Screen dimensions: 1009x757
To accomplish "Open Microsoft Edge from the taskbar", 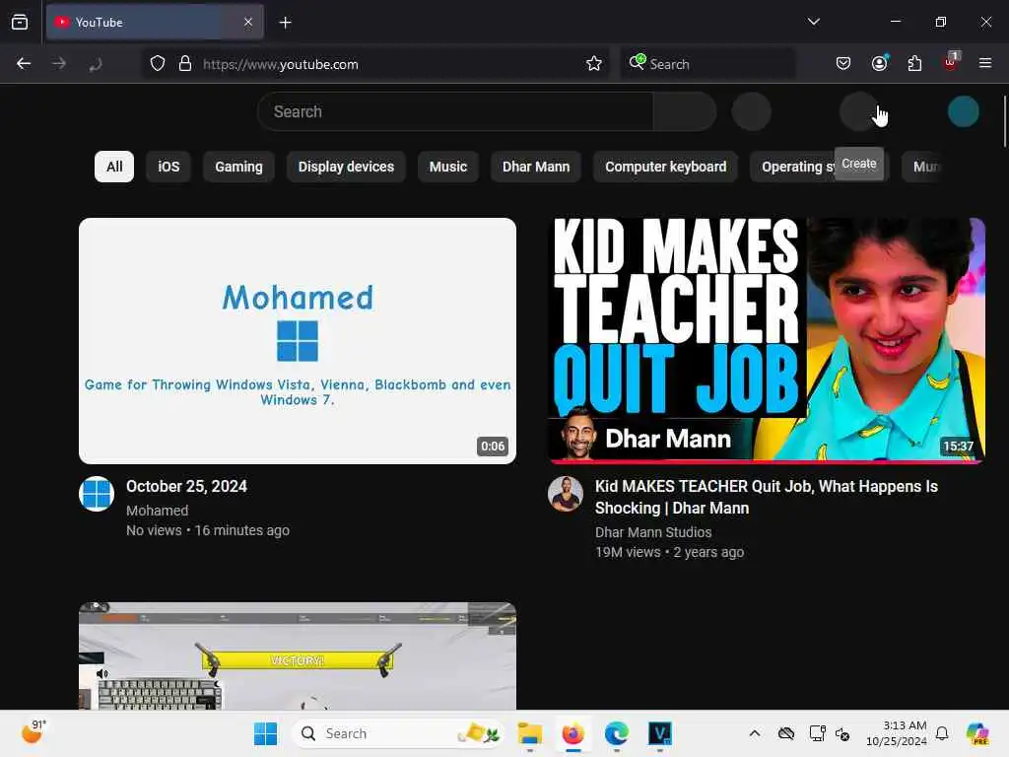I will pos(617,733).
